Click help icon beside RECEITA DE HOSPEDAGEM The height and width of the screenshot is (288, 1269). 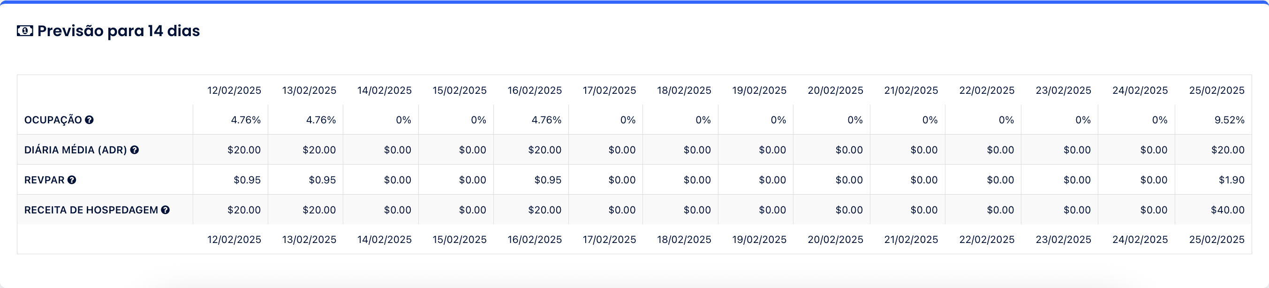click(166, 210)
